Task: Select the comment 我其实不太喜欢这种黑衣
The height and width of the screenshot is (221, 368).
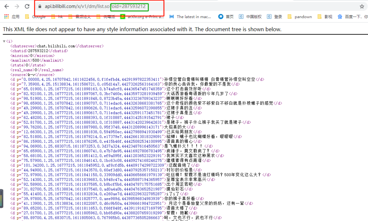Action: (x=190, y=156)
